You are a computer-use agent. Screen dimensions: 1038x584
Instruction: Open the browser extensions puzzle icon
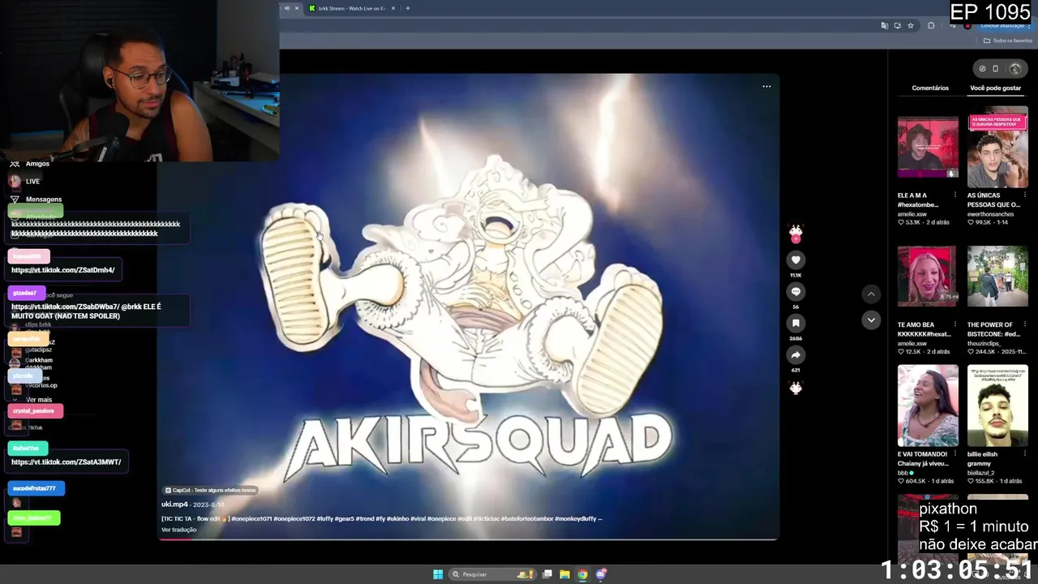pos(931,25)
